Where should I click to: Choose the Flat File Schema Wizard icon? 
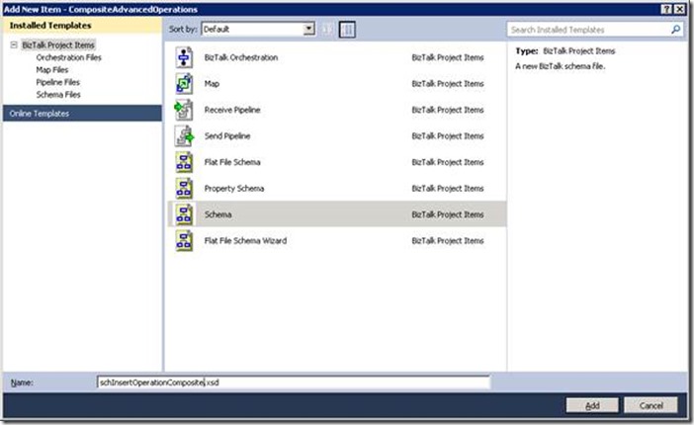(184, 241)
